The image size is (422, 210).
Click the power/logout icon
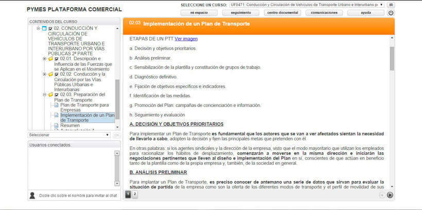(391, 13)
